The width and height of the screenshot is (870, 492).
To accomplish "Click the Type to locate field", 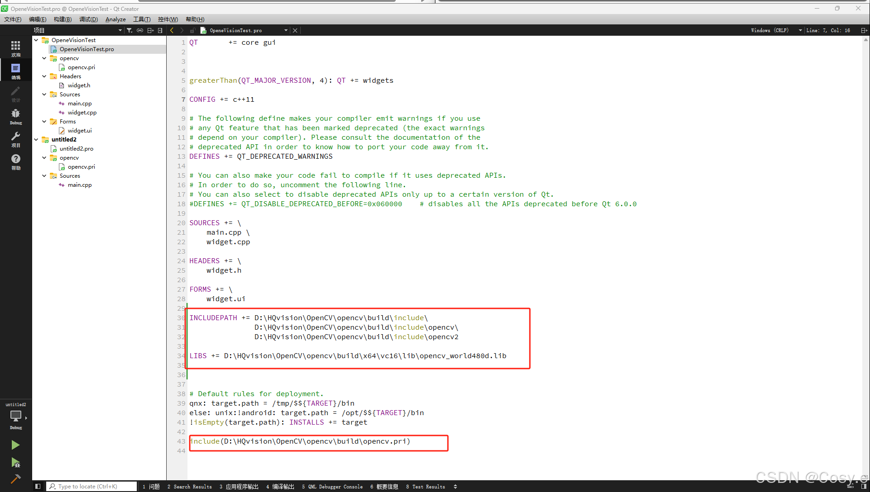I will pyautogui.click(x=92, y=487).
